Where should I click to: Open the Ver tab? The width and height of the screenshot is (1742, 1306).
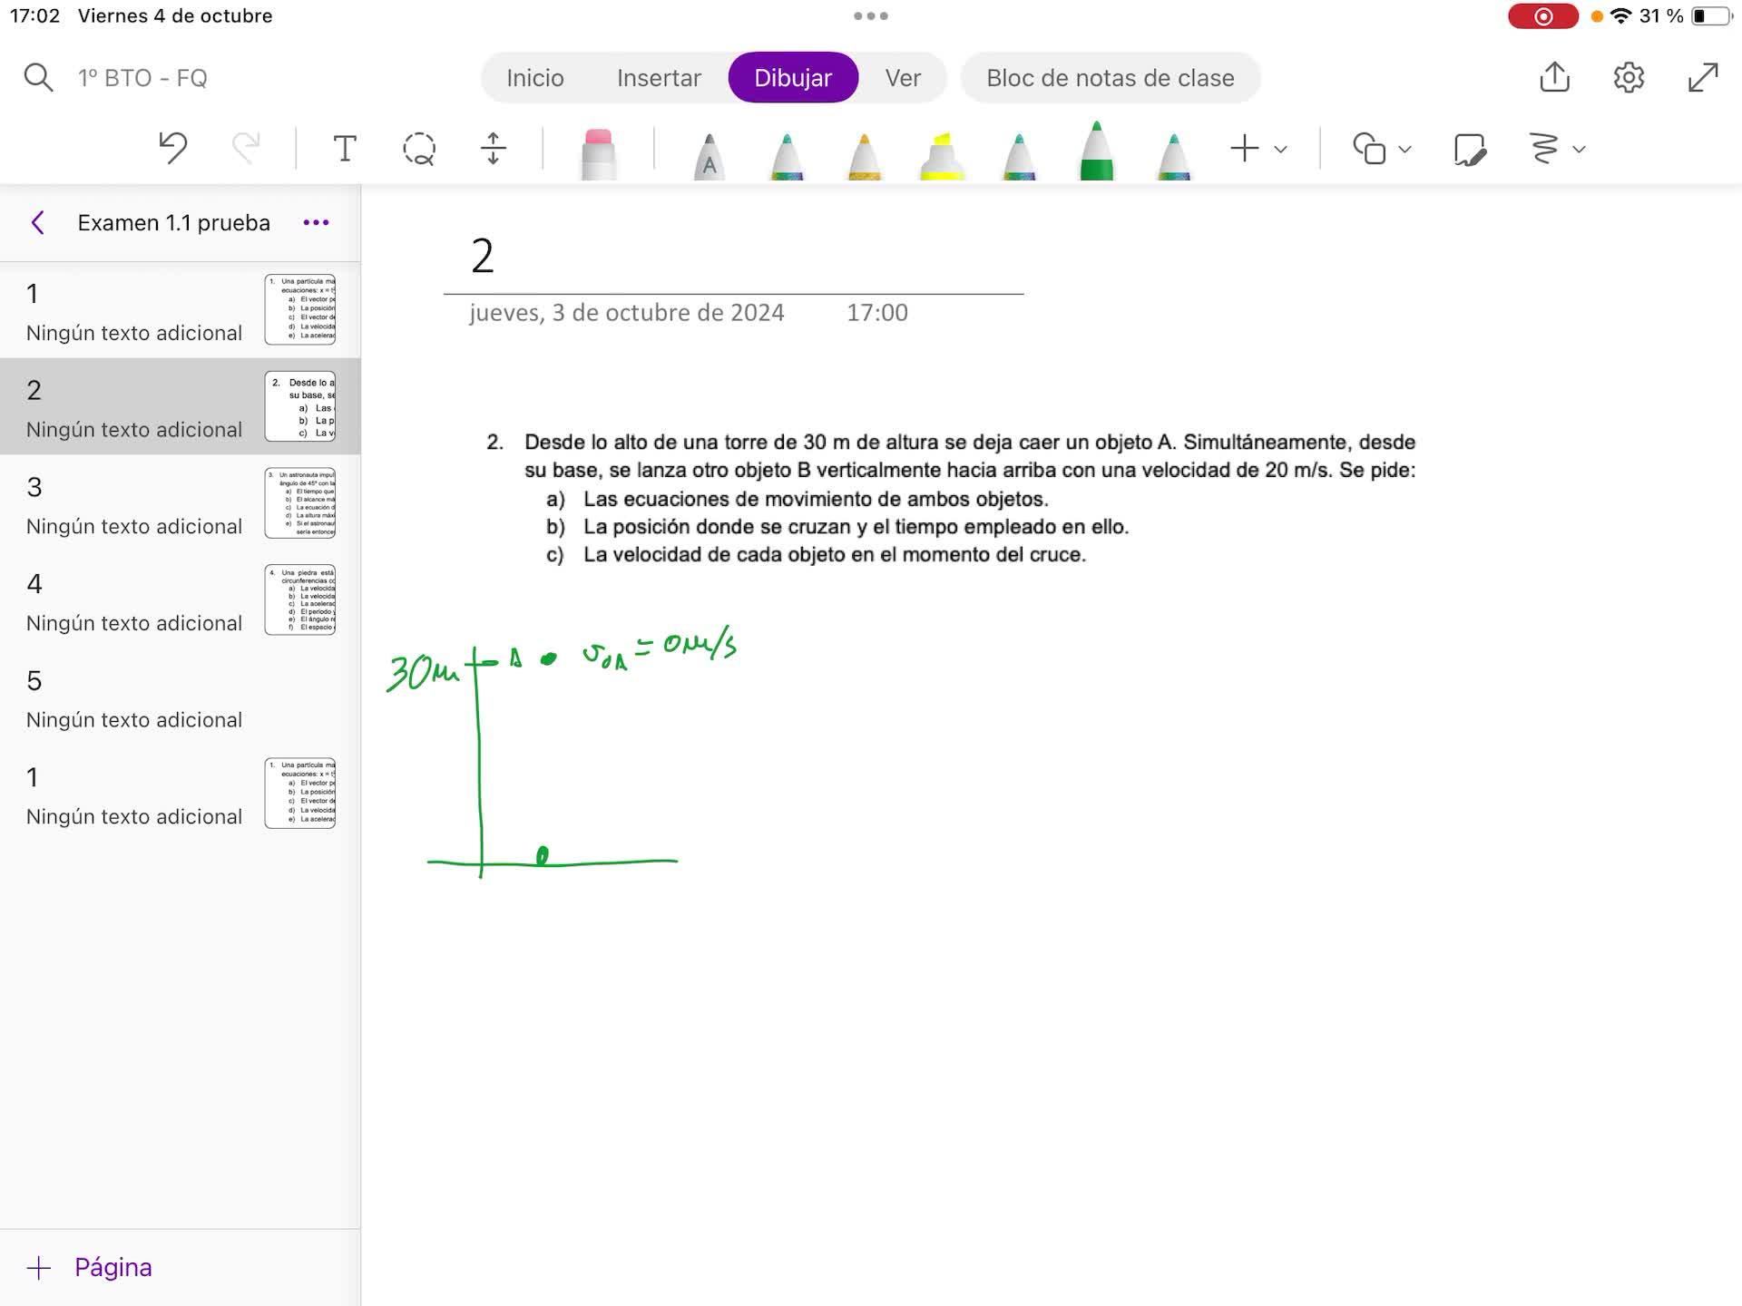pos(903,78)
